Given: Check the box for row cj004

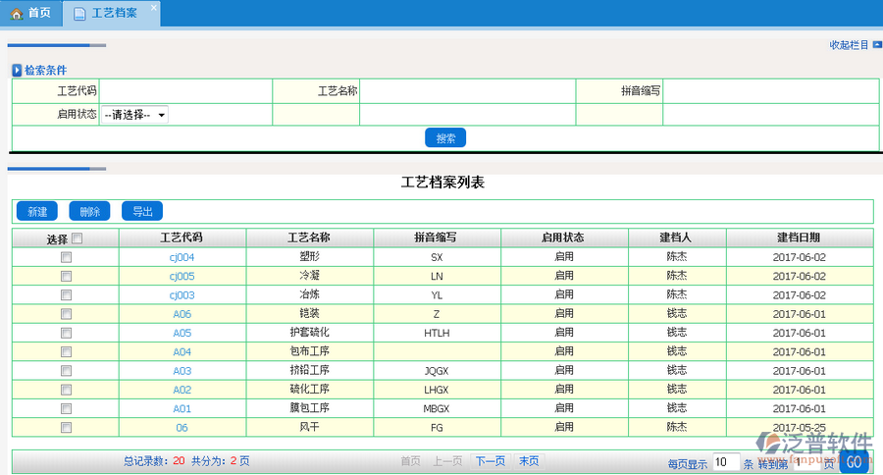Looking at the screenshot, I should click(66, 257).
